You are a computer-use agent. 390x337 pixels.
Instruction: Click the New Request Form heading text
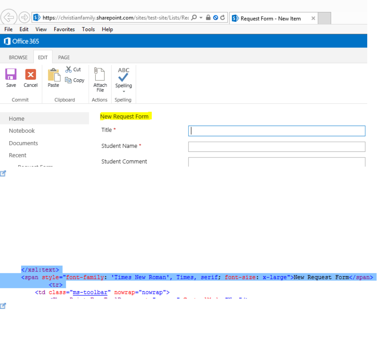point(124,117)
